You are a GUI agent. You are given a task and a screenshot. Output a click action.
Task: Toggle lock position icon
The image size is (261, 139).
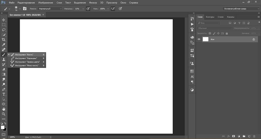[218, 33]
